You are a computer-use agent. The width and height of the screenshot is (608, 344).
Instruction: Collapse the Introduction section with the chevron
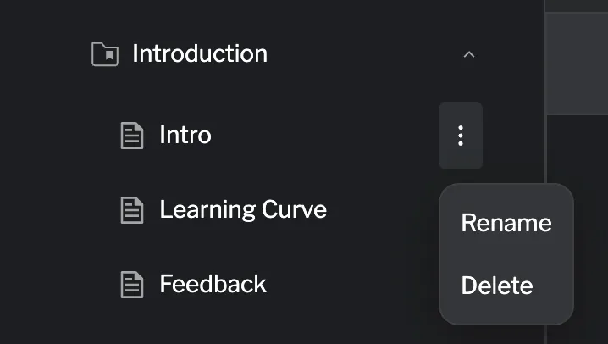[469, 55]
